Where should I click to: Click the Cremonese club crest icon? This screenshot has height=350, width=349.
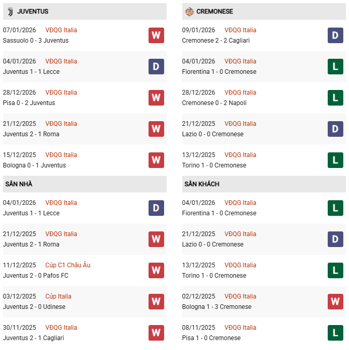(x=189, y=11)
